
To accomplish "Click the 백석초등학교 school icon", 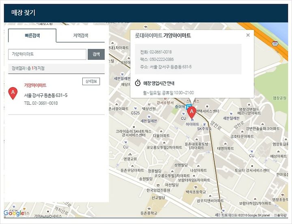I will [x=195, y=188].
